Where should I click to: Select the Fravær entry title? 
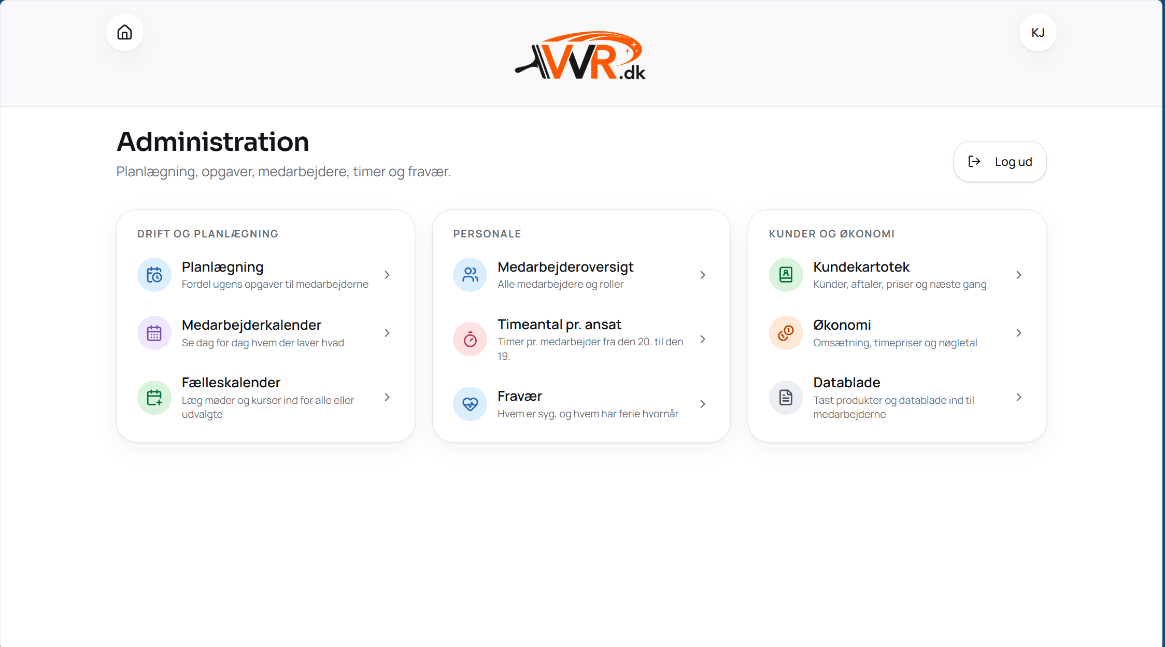coord(520,396)
